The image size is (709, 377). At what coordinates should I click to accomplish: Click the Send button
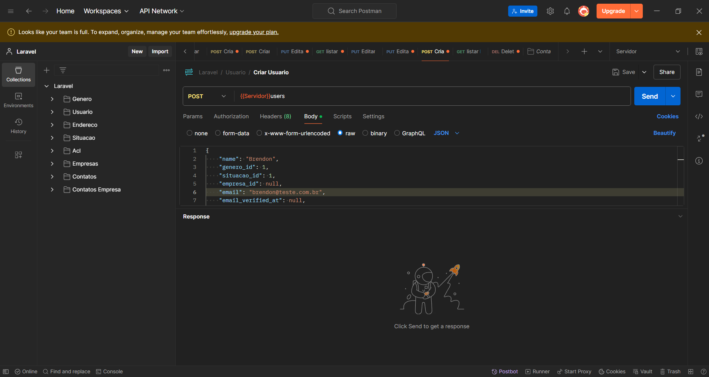(650, 96)
